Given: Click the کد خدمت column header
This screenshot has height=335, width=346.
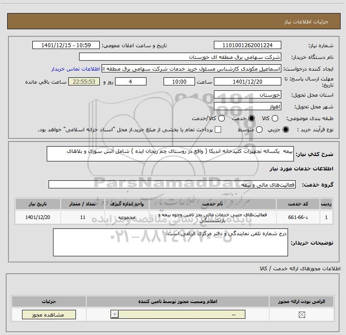Looking at the screenshot, I should 298,204.
